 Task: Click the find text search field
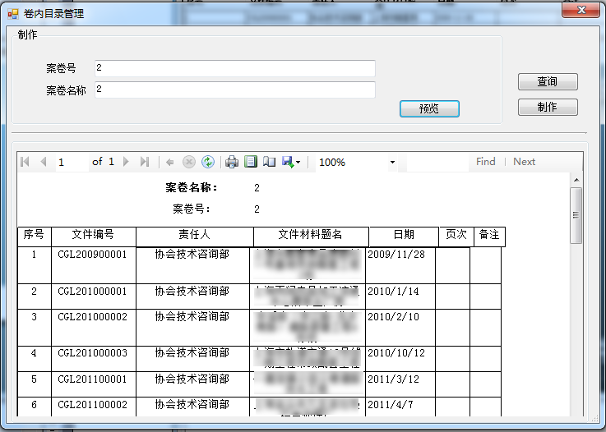[437, 163]
